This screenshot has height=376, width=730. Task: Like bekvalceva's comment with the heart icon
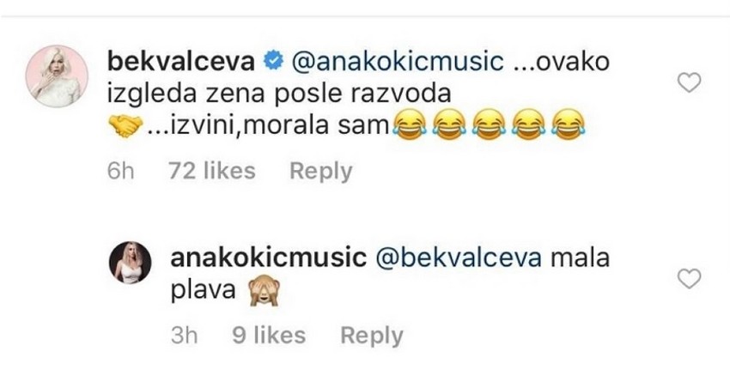tap(689, 82)
